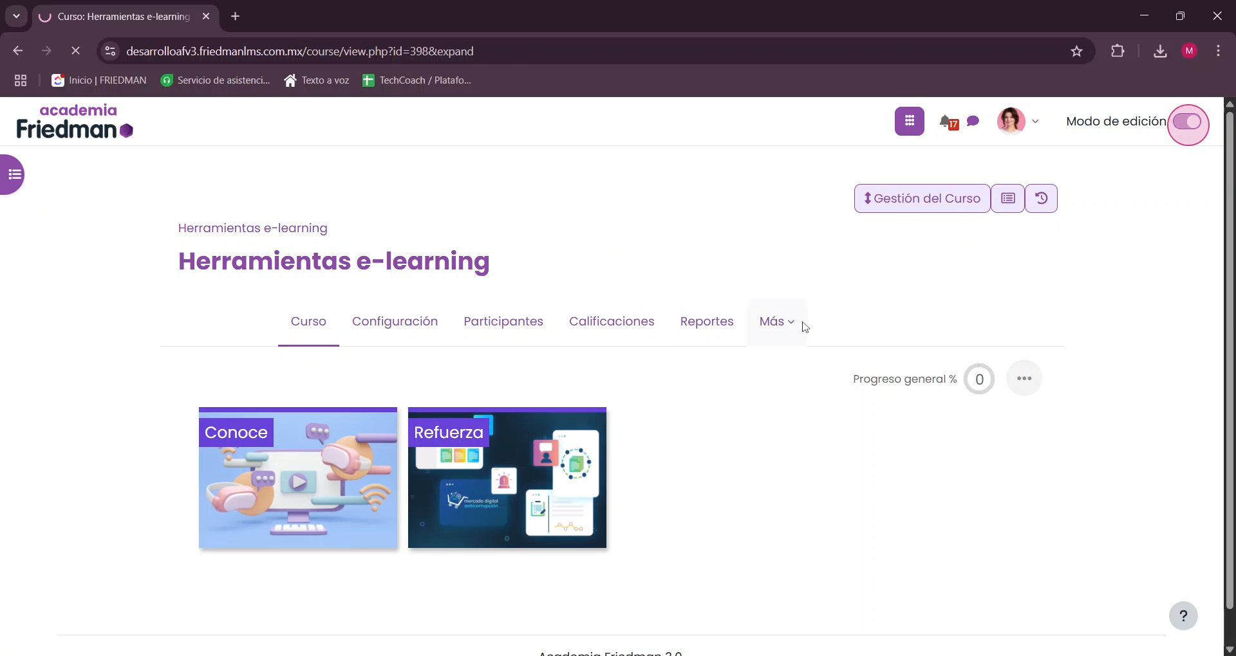
Task: Open the Chrome profile M avatar
Action: (x=1190, y=51)
